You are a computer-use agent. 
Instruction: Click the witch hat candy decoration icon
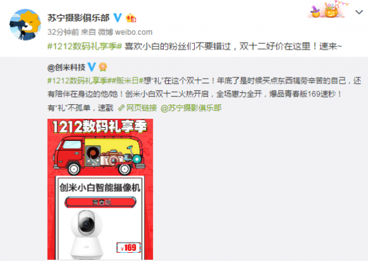coord(315,11)
